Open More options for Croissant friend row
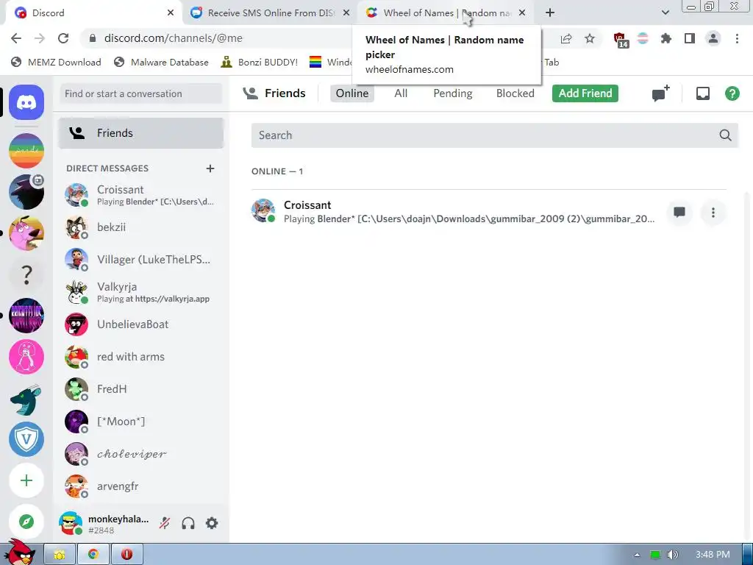The height and width of the screenshot is (565, 753). (x=713, y=213)
